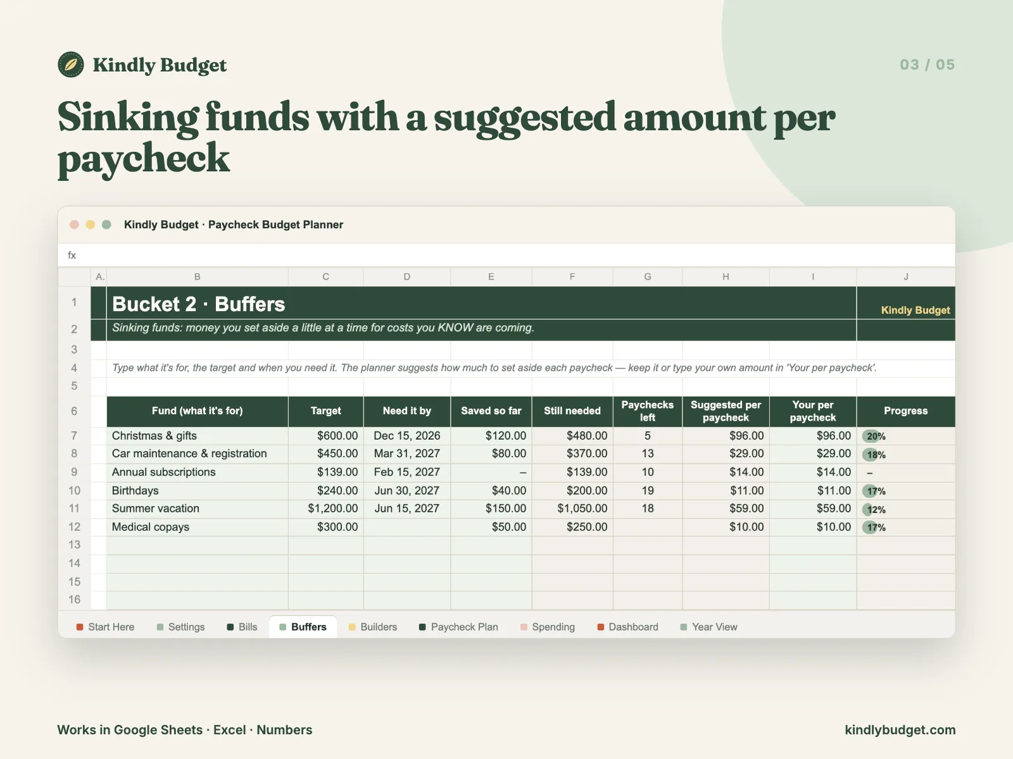Click the yellow 'Kindly Budget' cell in column J
1013x759 pixels.
pyautogui.click(x=906, y=304)
